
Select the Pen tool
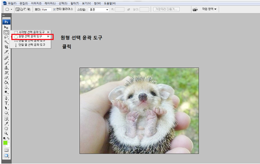point(6,98)
